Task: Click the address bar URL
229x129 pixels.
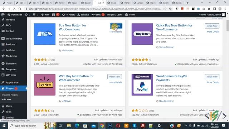Action: point(95,9)
